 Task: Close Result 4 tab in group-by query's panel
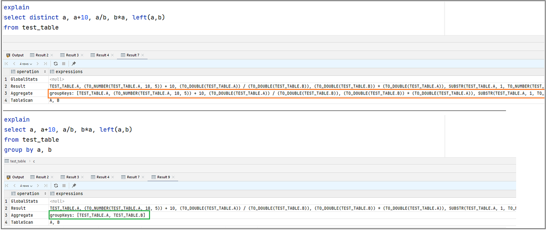[113, 177]
